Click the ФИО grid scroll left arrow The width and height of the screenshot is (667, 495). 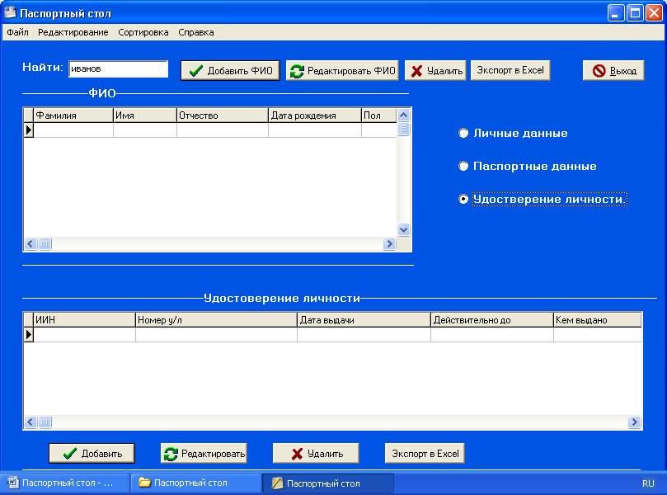click(x=31, y=244)
